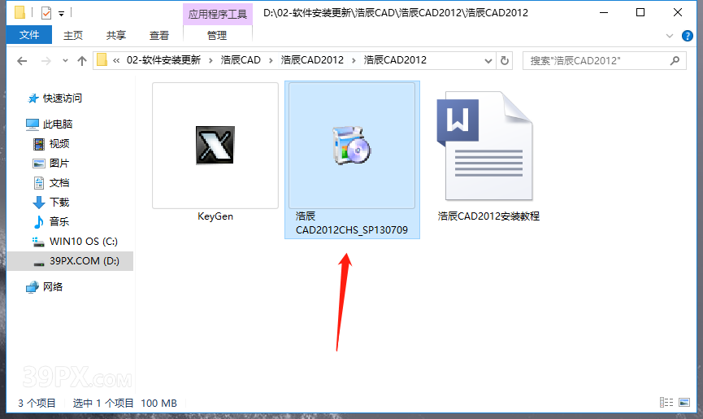This screenshot has width=703, height=419.
Task: Click the forward navigation arrow
Action: click(x=46, y=60)
